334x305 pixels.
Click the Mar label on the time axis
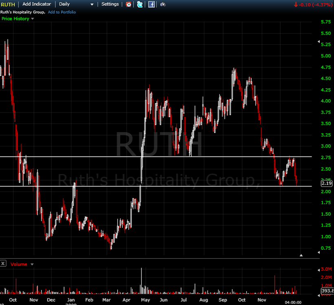106,300
